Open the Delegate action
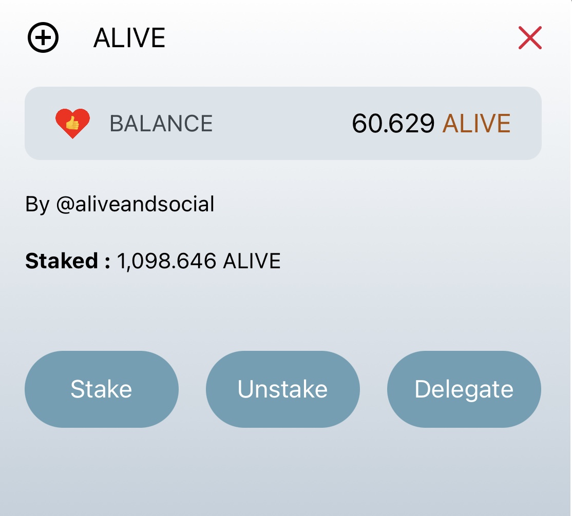The height and width of the screenshot is (516, 572). 464,389
